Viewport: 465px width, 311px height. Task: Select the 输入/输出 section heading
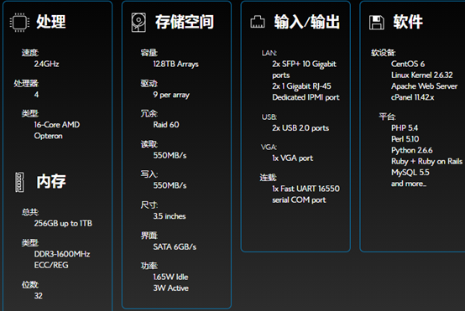tap(306, 22)
